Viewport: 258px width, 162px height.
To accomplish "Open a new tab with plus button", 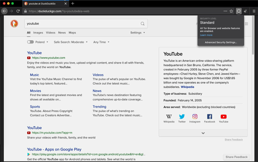I will (73, 4).
